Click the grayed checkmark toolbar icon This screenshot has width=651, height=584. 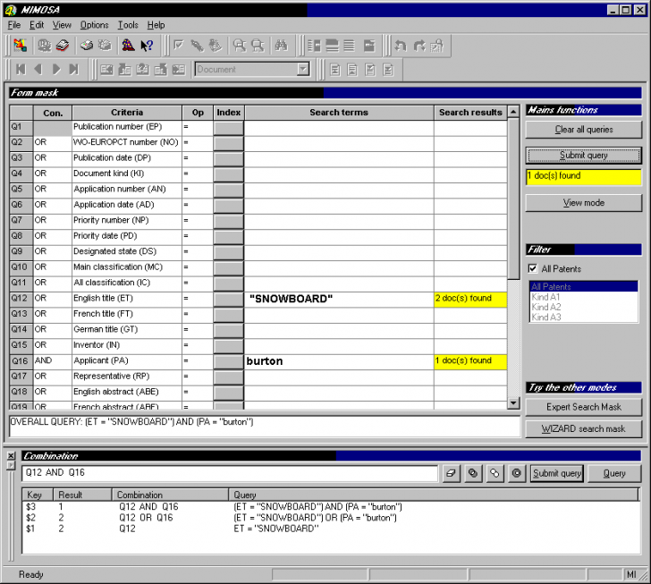pos(179,46)
